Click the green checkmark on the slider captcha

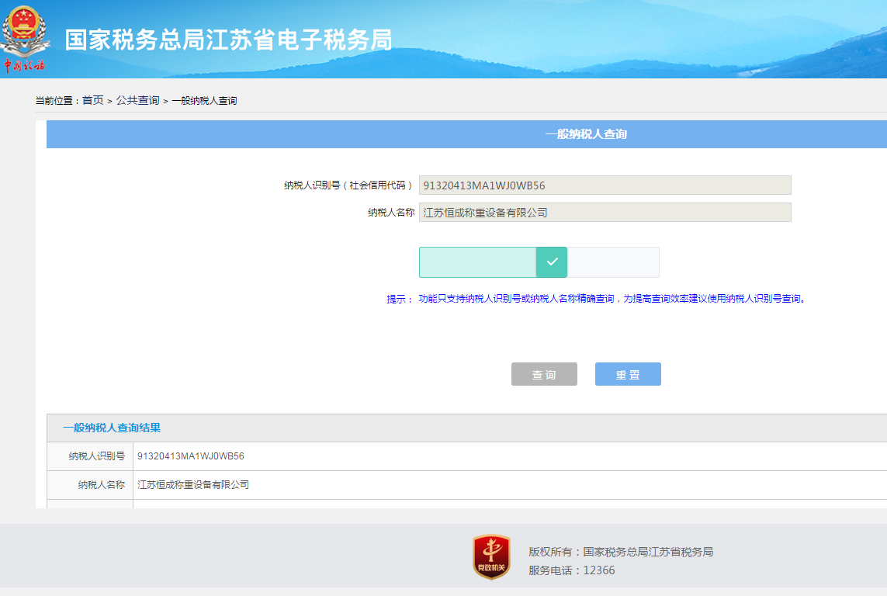click(x=552, y=262)
